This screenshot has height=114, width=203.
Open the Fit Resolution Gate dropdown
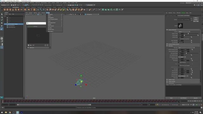(182, 57)
